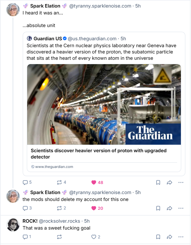Open ROCK!'s profile avatar

[x=13, y=225]
